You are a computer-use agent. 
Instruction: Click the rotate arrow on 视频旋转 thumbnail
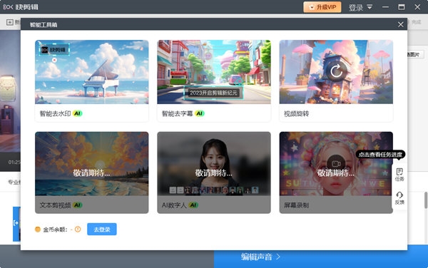click(x=336, y=71)
